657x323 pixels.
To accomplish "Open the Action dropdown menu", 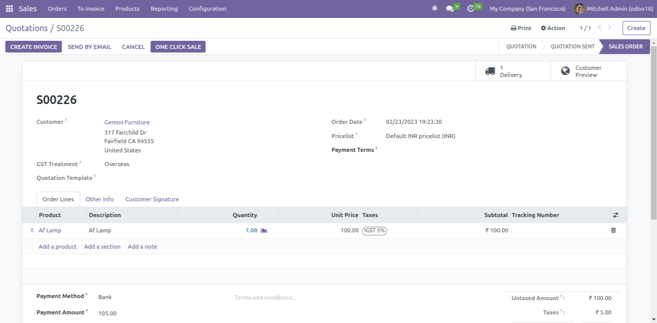I will [x=553, y=29].
